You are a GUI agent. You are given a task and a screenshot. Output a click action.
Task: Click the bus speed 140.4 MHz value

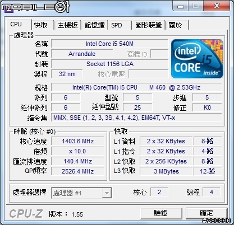pos(77,161)
